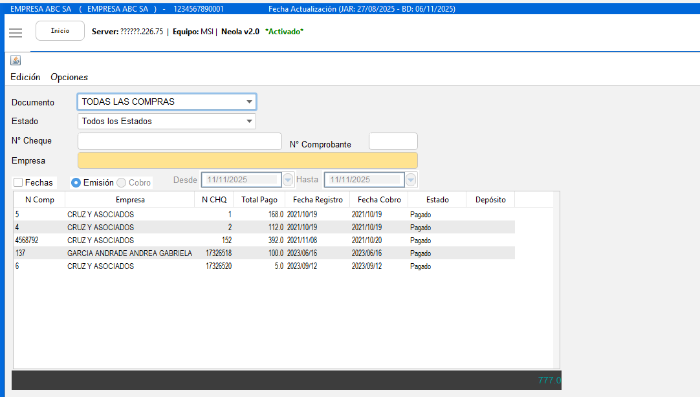
Task: Click the Java window icon
Action: click(x=16, y=60)
